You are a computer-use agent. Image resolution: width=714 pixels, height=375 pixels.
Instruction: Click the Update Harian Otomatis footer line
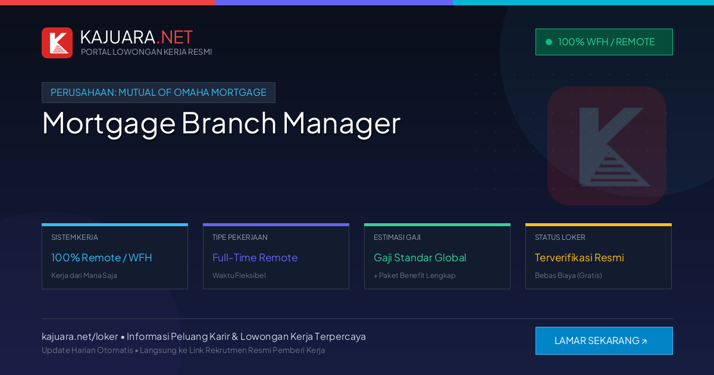point(183,350)
